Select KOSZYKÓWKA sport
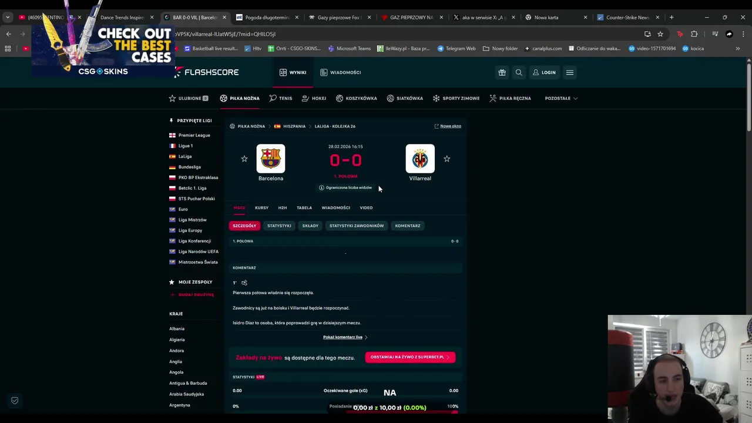This screenshot has height=423, width=752. click(x=357, y=98)
